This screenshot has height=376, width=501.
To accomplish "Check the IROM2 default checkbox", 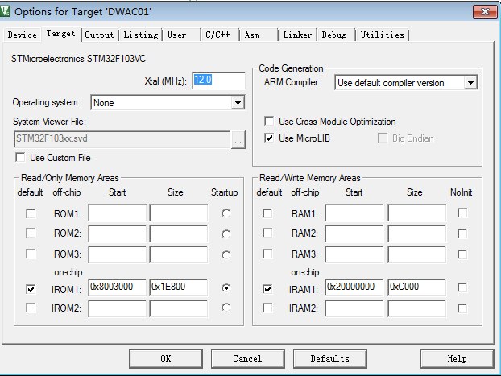I will (x=31, y=308).
